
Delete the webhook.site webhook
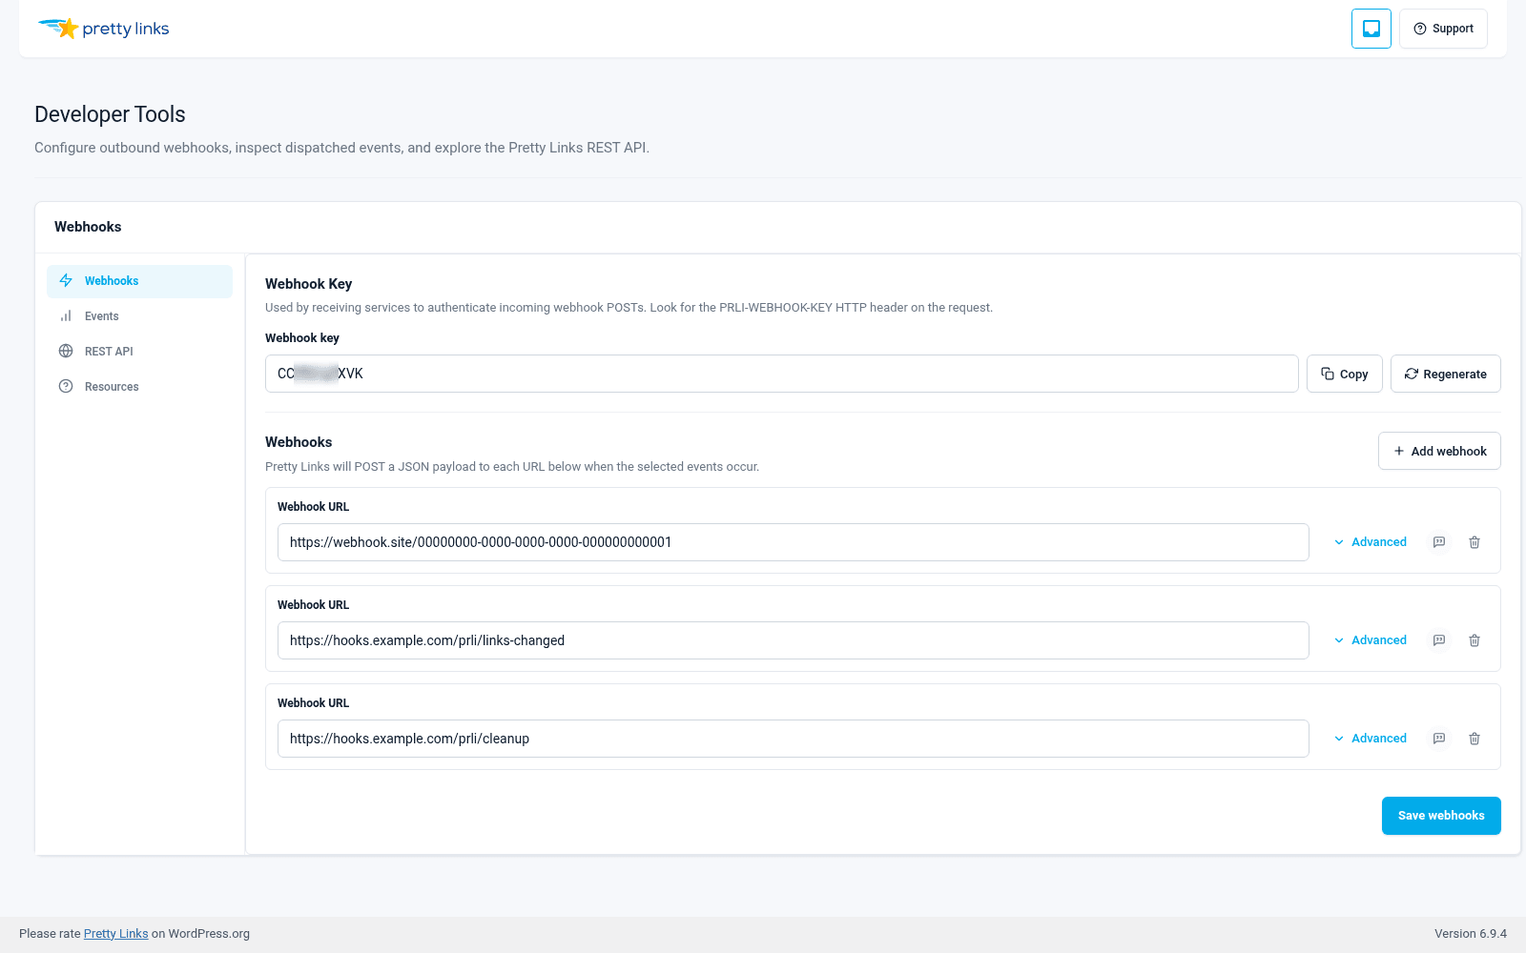click(x=1474, y=542)
